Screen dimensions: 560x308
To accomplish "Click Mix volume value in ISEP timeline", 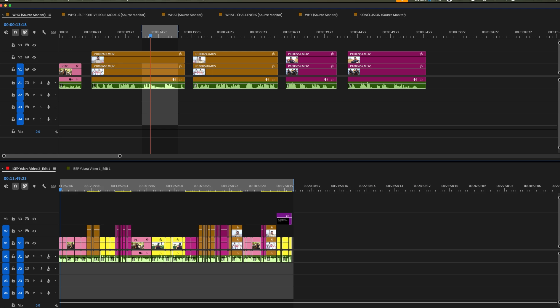I will coord(38,305).
